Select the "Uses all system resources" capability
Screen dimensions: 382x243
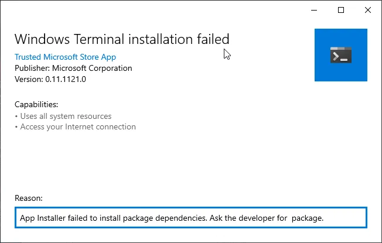click(x=66, y=116)
